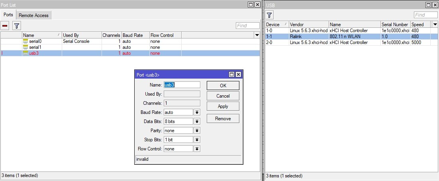Viewport: 439px width, 181px height.
Task: Click the Baud Rate value field
Action: tap(178, 112)
